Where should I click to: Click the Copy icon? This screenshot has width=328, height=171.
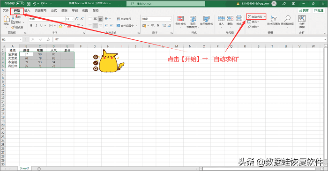pos(13,22)
